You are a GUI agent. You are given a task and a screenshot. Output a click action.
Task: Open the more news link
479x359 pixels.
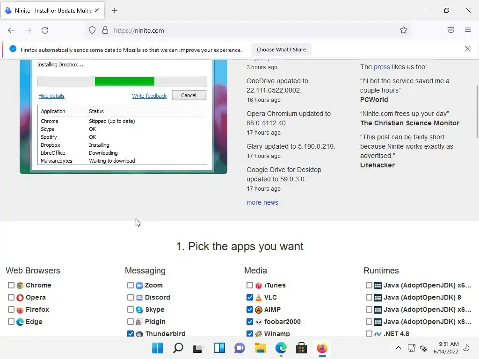pos(262,202)
